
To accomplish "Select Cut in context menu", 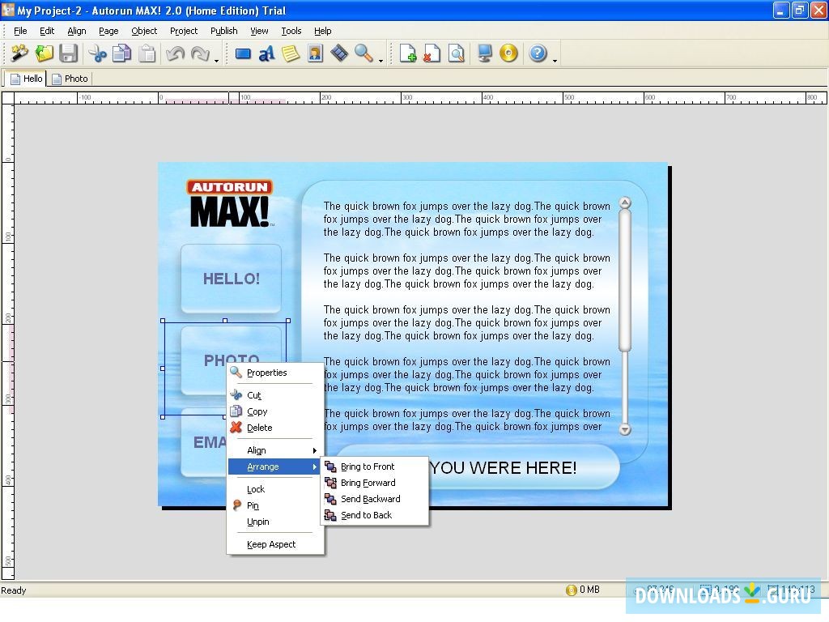I will 275,395.
